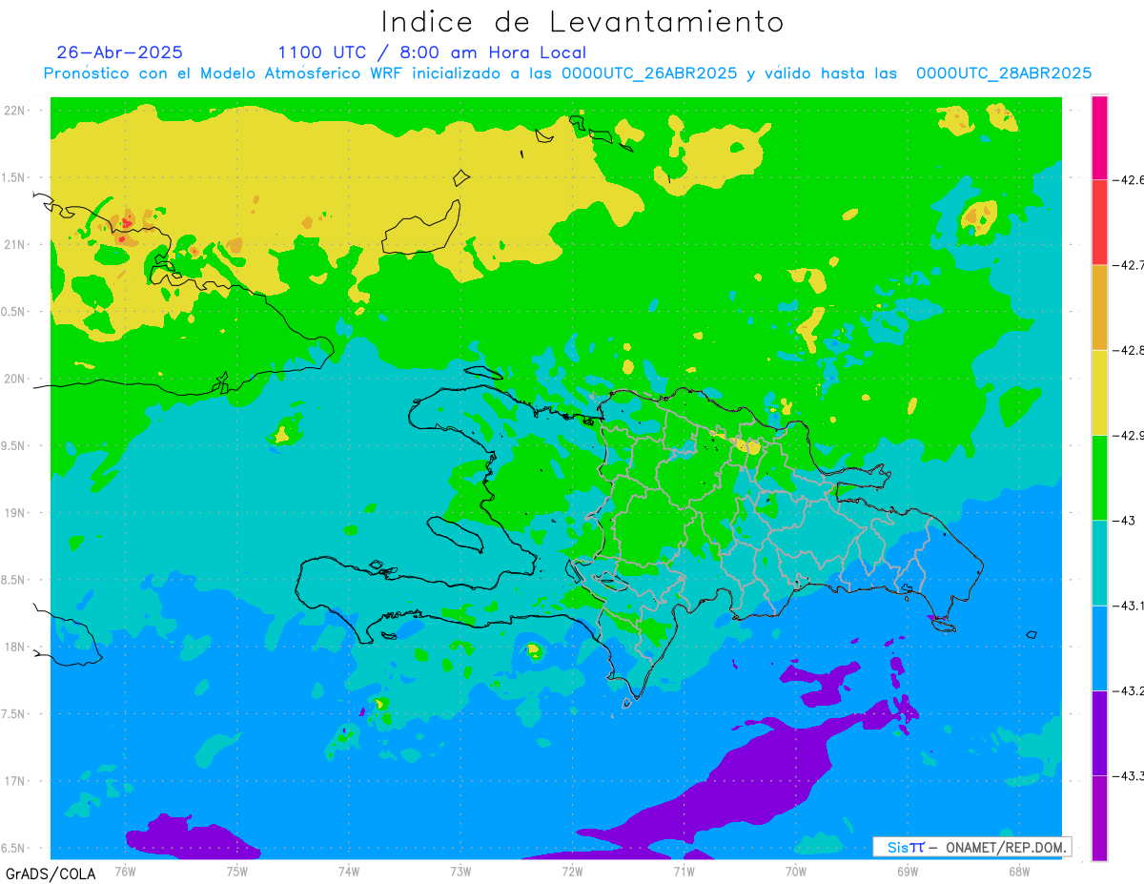Click the WRF forecast model description line
The height and width of the screenshot is (884, 1144).
point(567,73)
